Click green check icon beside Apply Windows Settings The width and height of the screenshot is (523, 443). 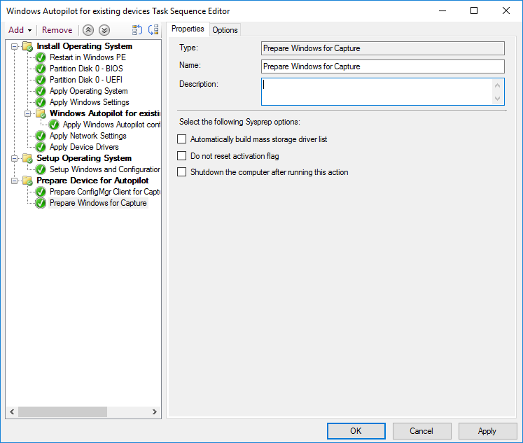coord(41,102)
